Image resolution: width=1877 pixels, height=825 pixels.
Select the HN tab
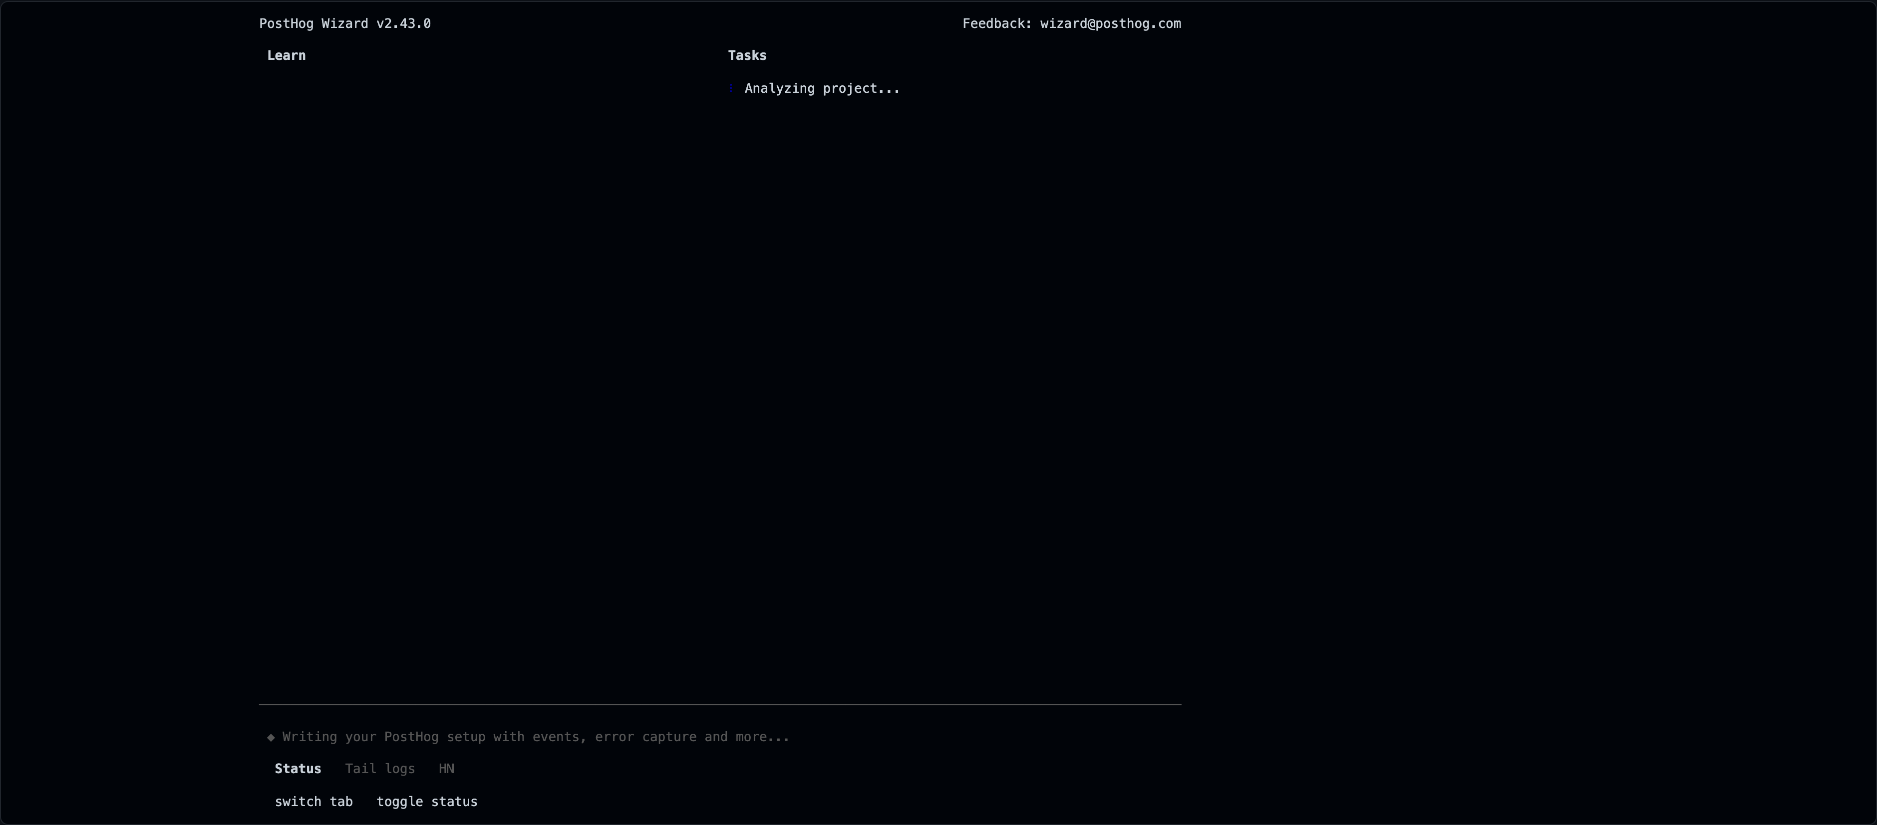click(446, 769)
